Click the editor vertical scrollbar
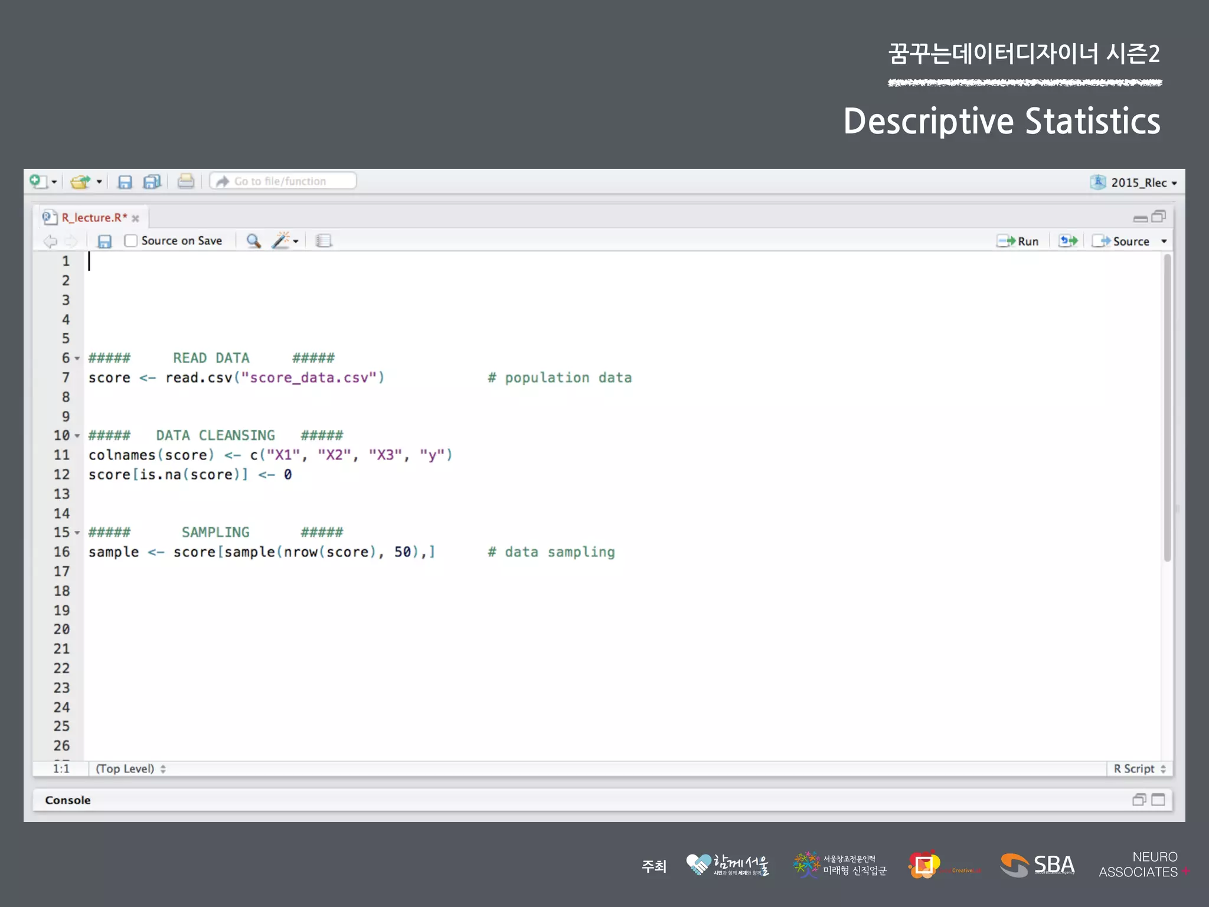This screenshot has height=907, width=1209. 1167,407
